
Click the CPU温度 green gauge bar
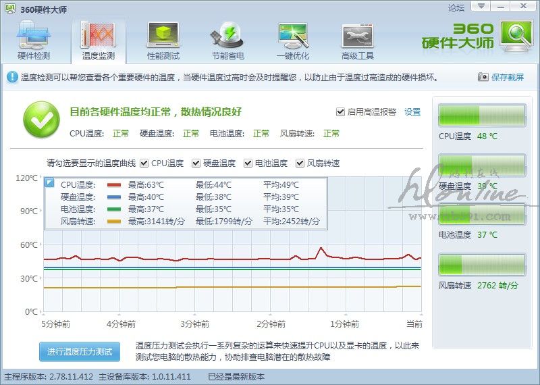(481, 115)
